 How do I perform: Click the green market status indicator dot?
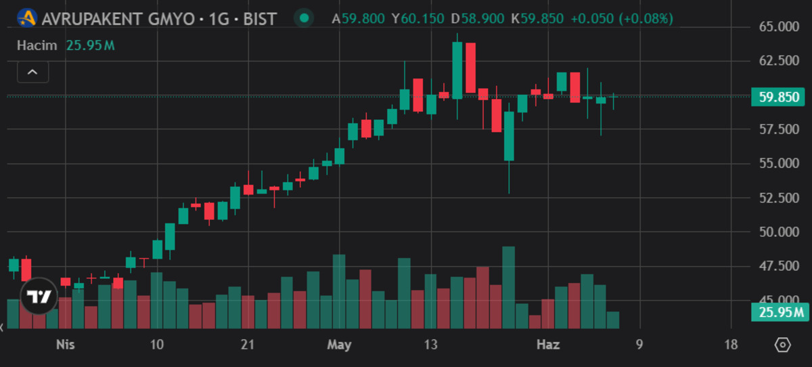pos(305,18)
